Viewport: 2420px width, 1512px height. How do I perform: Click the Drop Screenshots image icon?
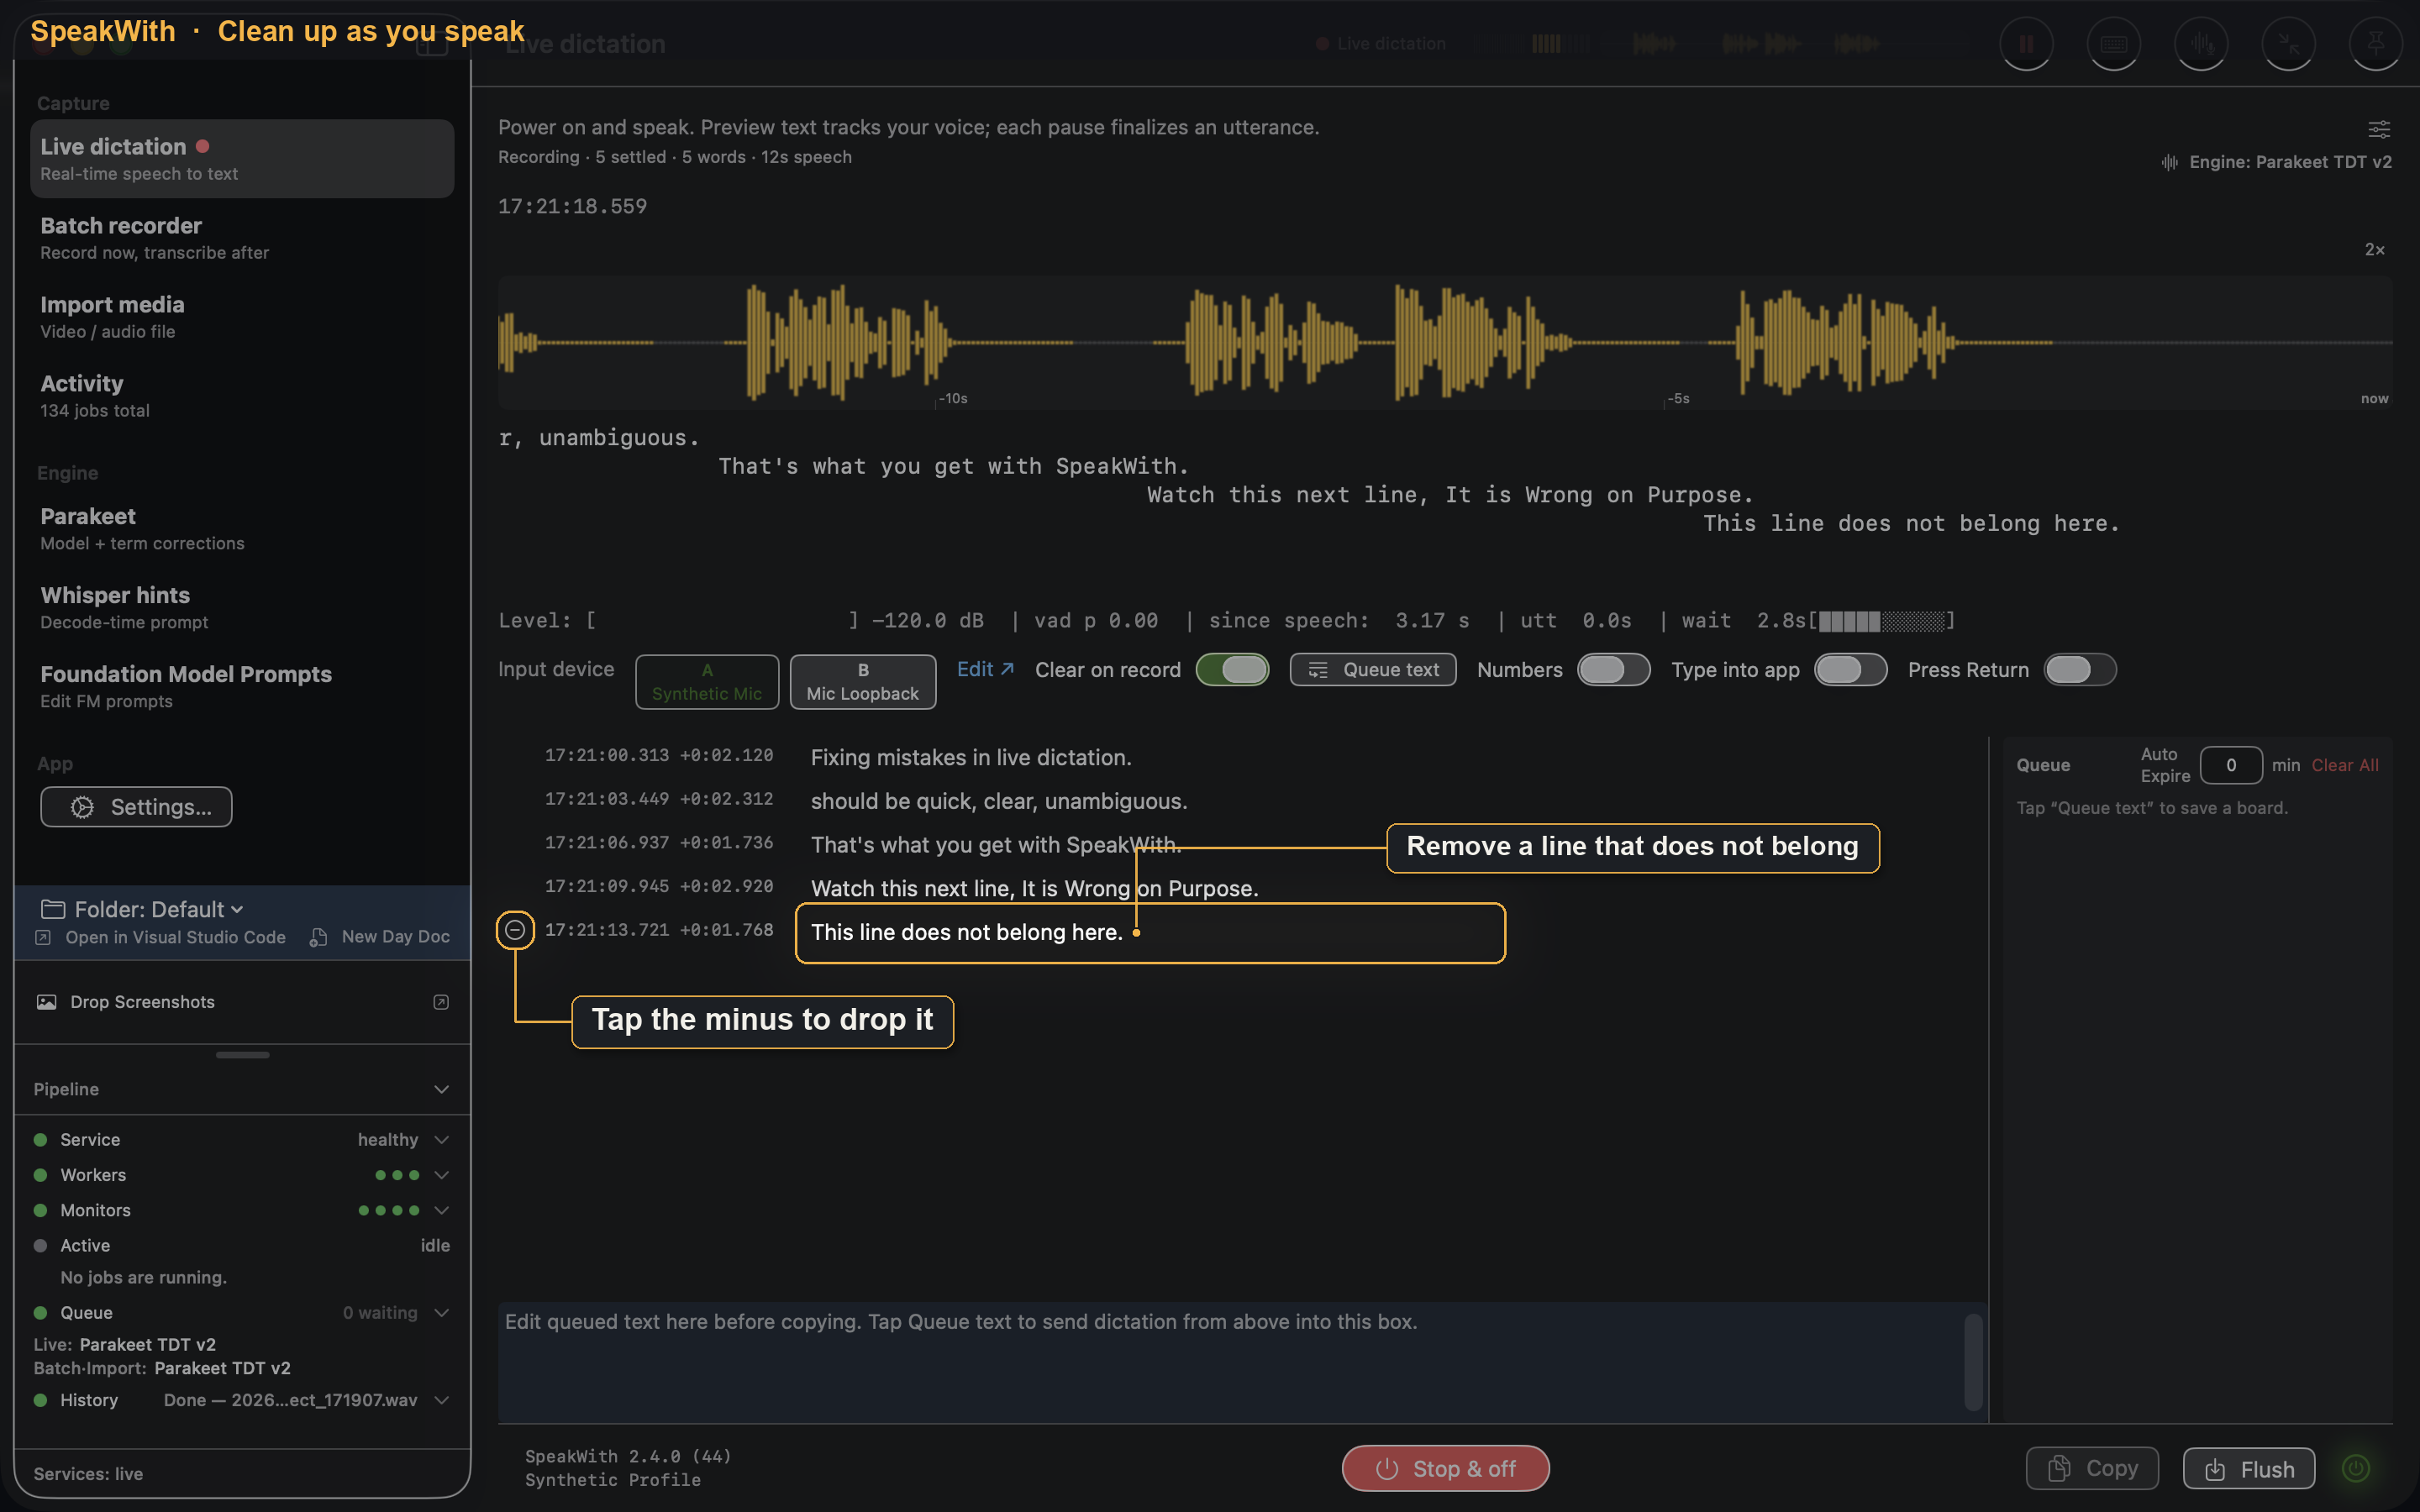[x=46, y=1002]
